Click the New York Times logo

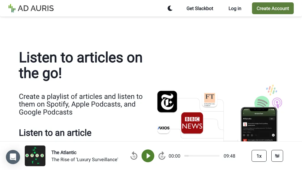coord(167,102)
